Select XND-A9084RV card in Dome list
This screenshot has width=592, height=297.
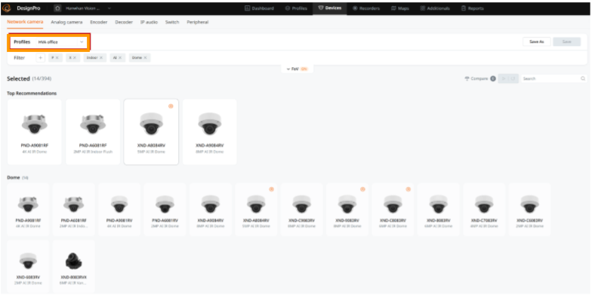tap(211, 210)
